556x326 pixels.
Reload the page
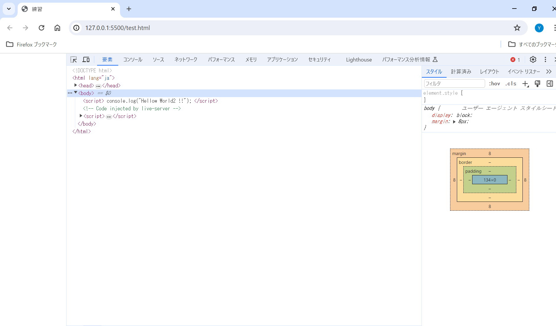tap(41, 28)
